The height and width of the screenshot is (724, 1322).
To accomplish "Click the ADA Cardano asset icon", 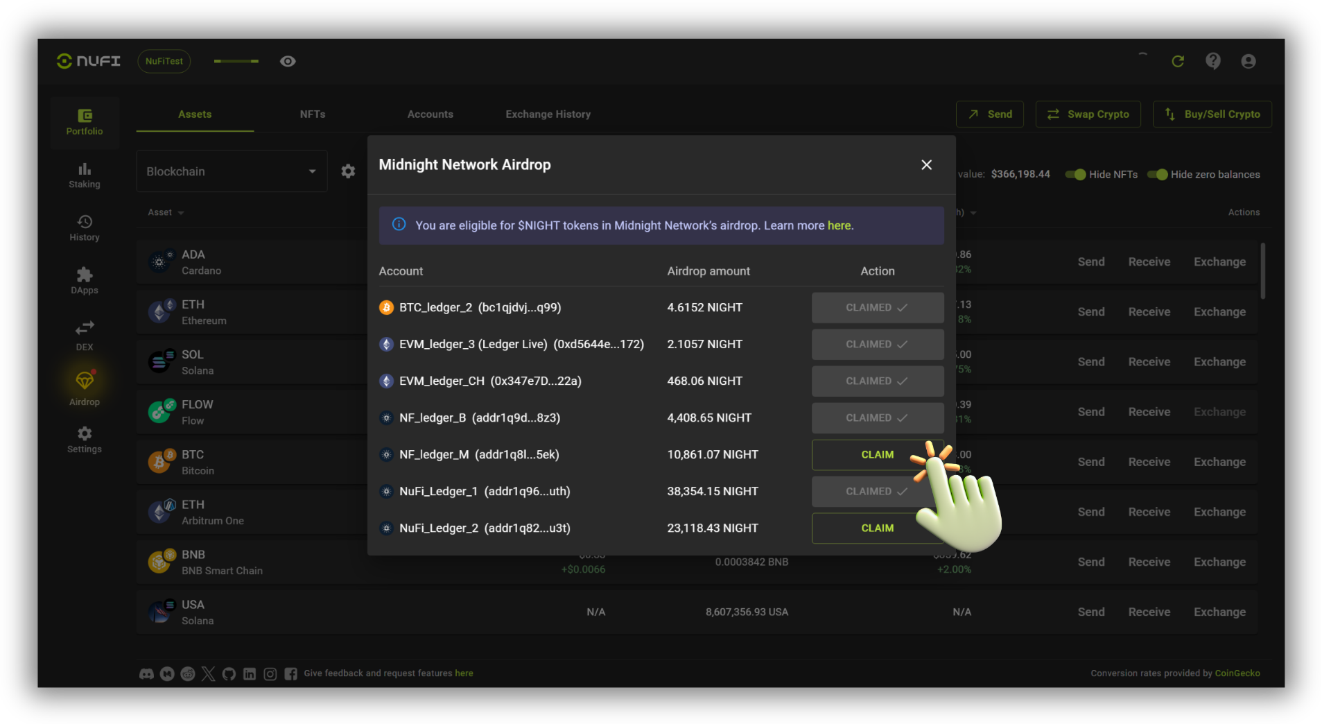I will point(160,261).
